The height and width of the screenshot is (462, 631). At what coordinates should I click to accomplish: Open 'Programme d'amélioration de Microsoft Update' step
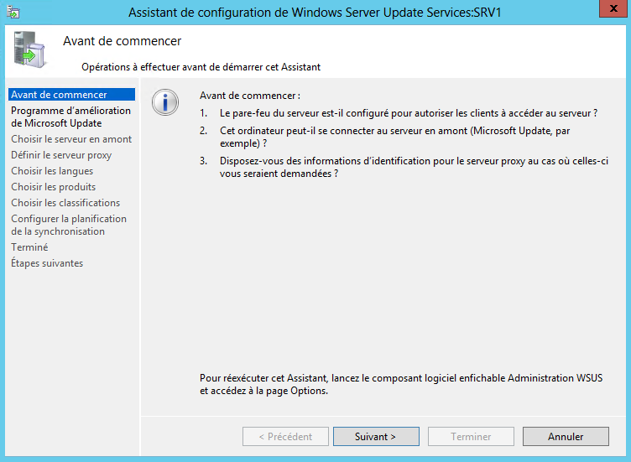[x=70, y=117]
